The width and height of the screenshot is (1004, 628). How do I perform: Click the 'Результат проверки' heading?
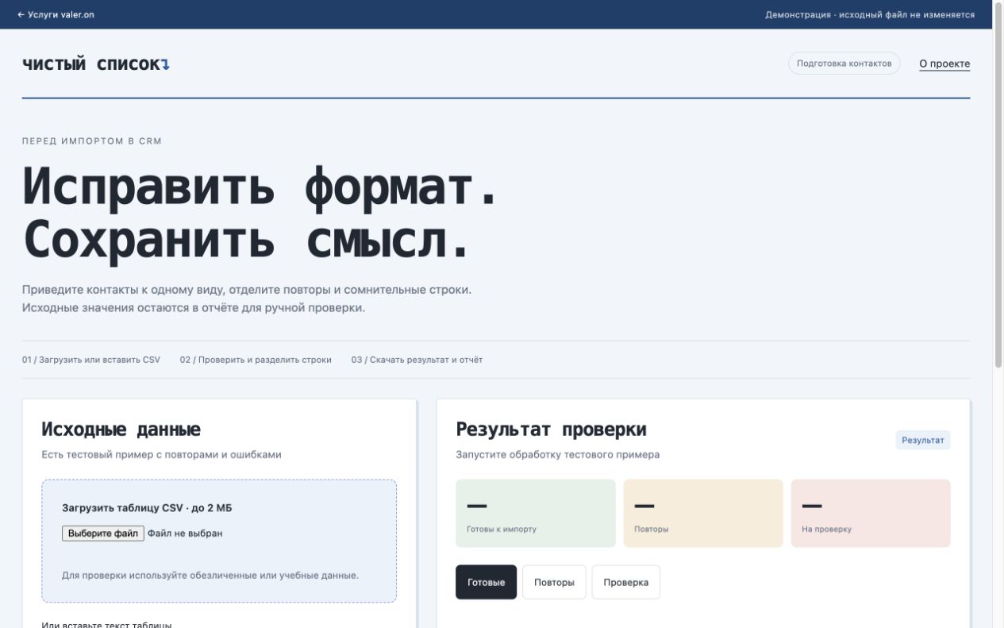pos(551,430)
